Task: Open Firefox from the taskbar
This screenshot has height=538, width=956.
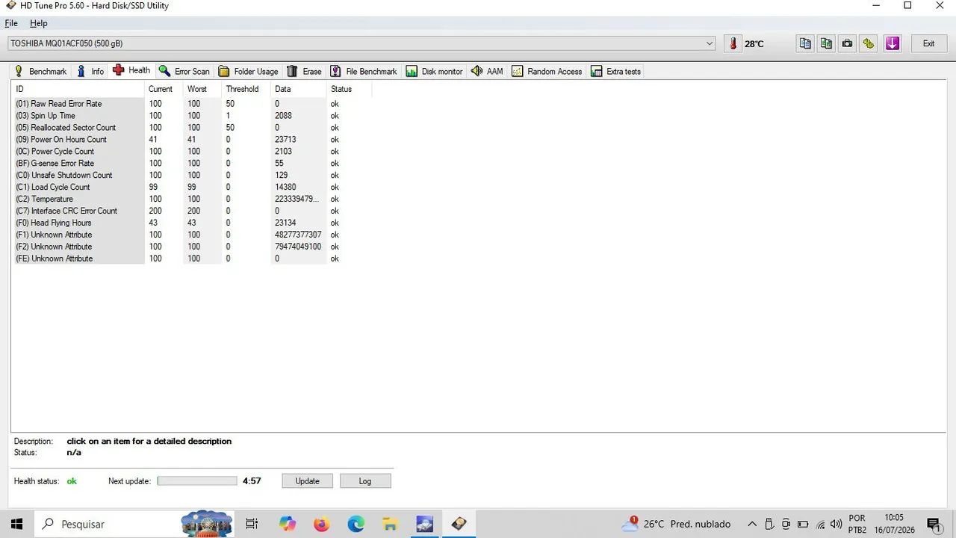Action: click(x=321, y=524)
